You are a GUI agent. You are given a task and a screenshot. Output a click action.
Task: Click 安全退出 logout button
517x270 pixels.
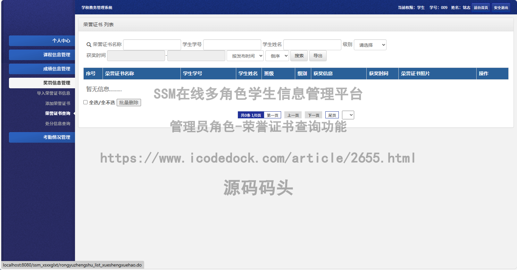(501, 8)
